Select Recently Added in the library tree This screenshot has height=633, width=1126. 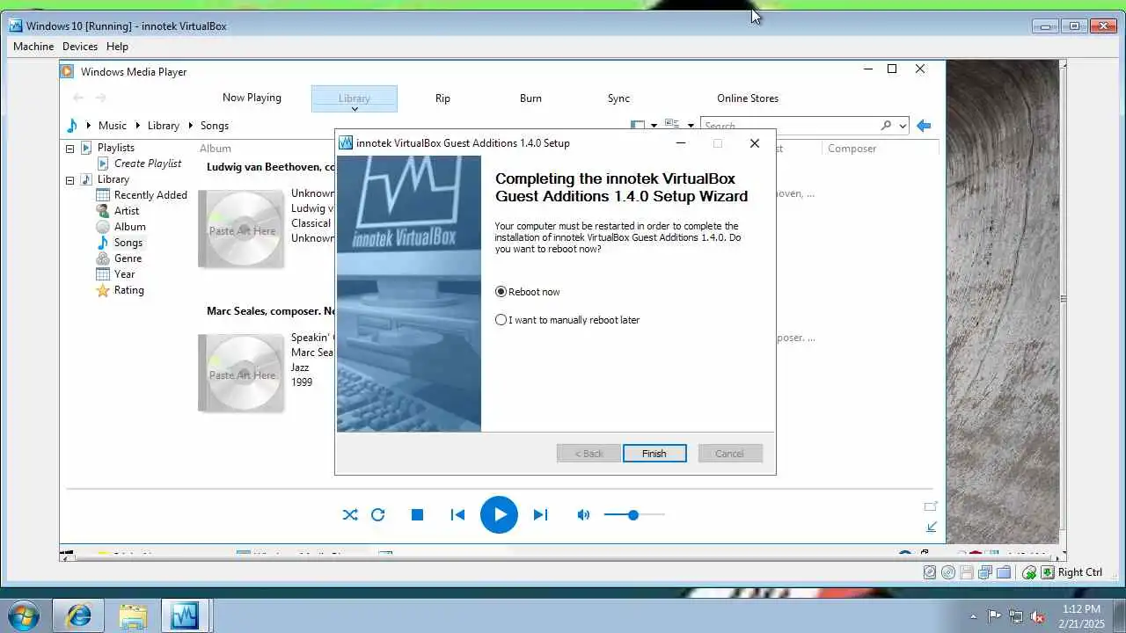tap(150, 195)
